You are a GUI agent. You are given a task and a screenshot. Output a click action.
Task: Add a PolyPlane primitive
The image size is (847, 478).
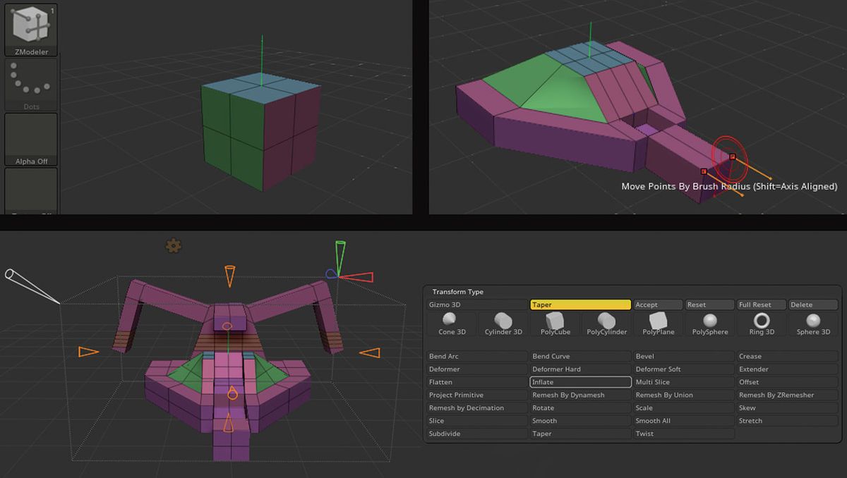click(657, 324)
